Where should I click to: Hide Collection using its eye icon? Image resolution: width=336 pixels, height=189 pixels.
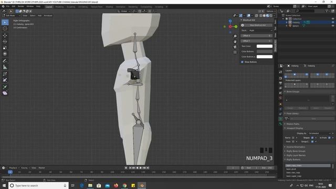(333, 19)
